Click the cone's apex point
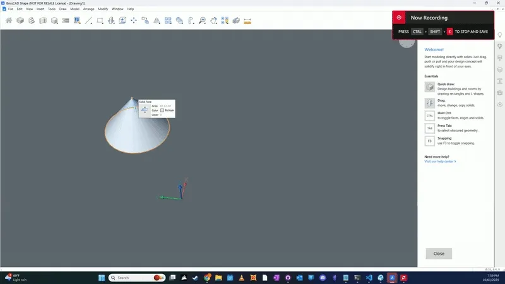 [131, 98]
